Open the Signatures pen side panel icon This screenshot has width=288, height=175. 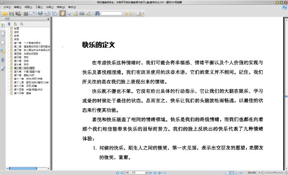point(3,68)
